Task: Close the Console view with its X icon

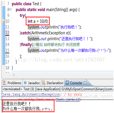Action: point(85,83)
